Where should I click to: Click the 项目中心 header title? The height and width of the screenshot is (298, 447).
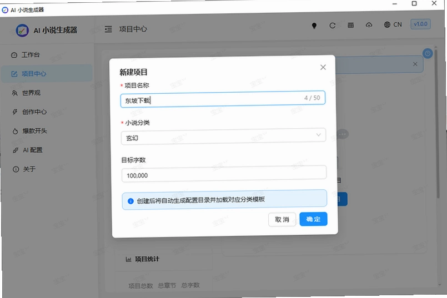[x=133, y=29]
